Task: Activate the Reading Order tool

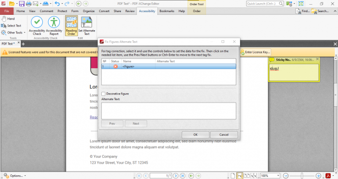Action: click(71, 26)
